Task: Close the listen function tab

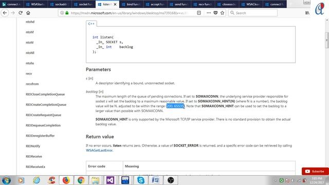Action: pyautogui.click(x=115, y=4)
